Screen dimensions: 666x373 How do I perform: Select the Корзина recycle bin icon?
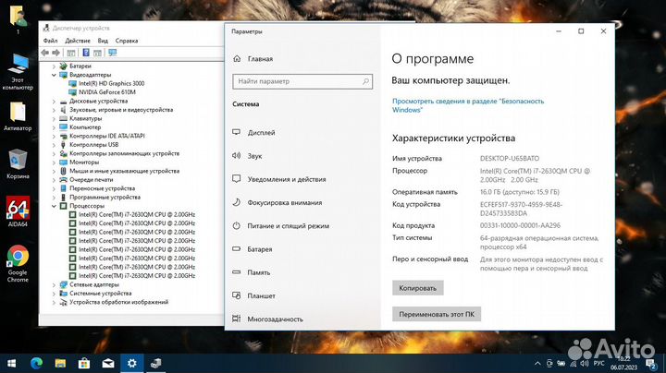click(x=18, y=164)
